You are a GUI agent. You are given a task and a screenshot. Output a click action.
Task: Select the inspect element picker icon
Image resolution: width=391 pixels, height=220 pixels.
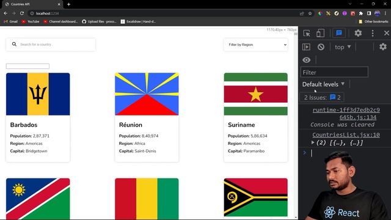(307, 33)
